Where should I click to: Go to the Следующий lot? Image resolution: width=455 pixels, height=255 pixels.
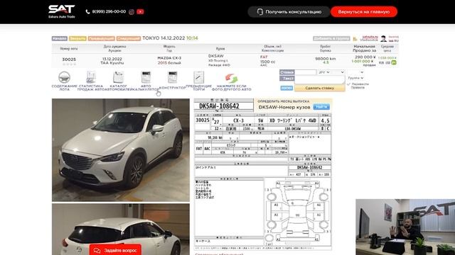[x=129, y=38]
